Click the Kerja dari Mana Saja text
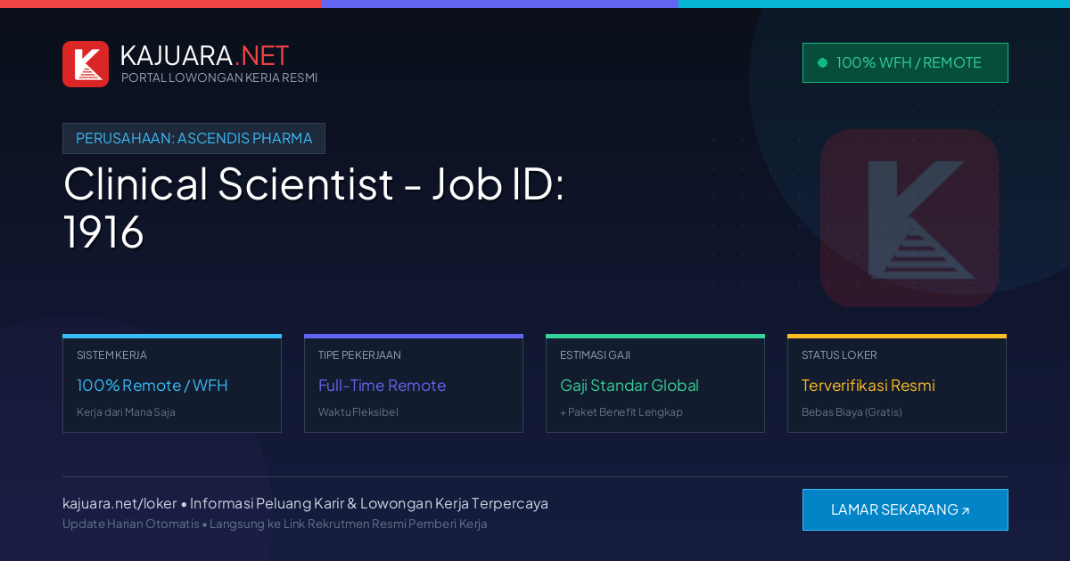This screenshot has width=1070, height=561. coord(126,412)
